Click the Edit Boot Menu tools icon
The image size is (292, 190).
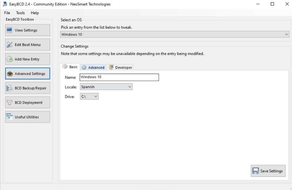click(x=10, y=45)
